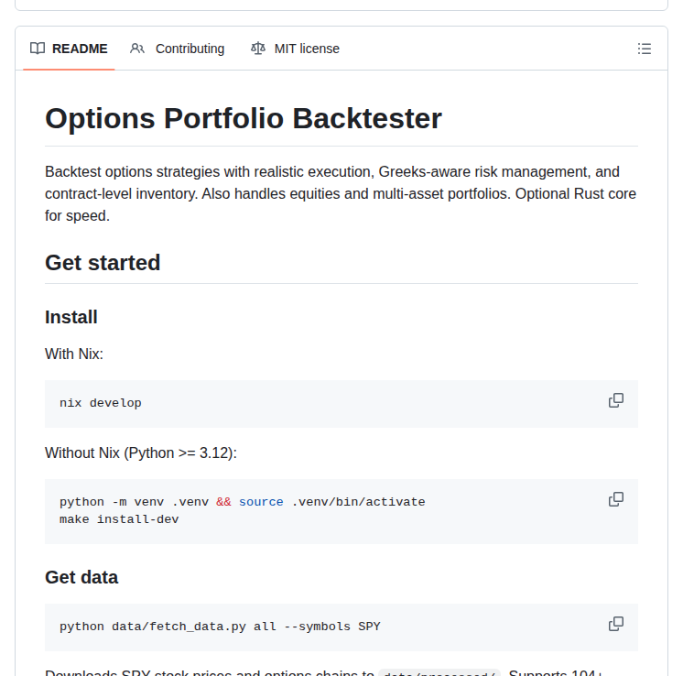Copy the fetch_data.py command
The width and height of the screenshot is (683, 676).
(616, 624)
